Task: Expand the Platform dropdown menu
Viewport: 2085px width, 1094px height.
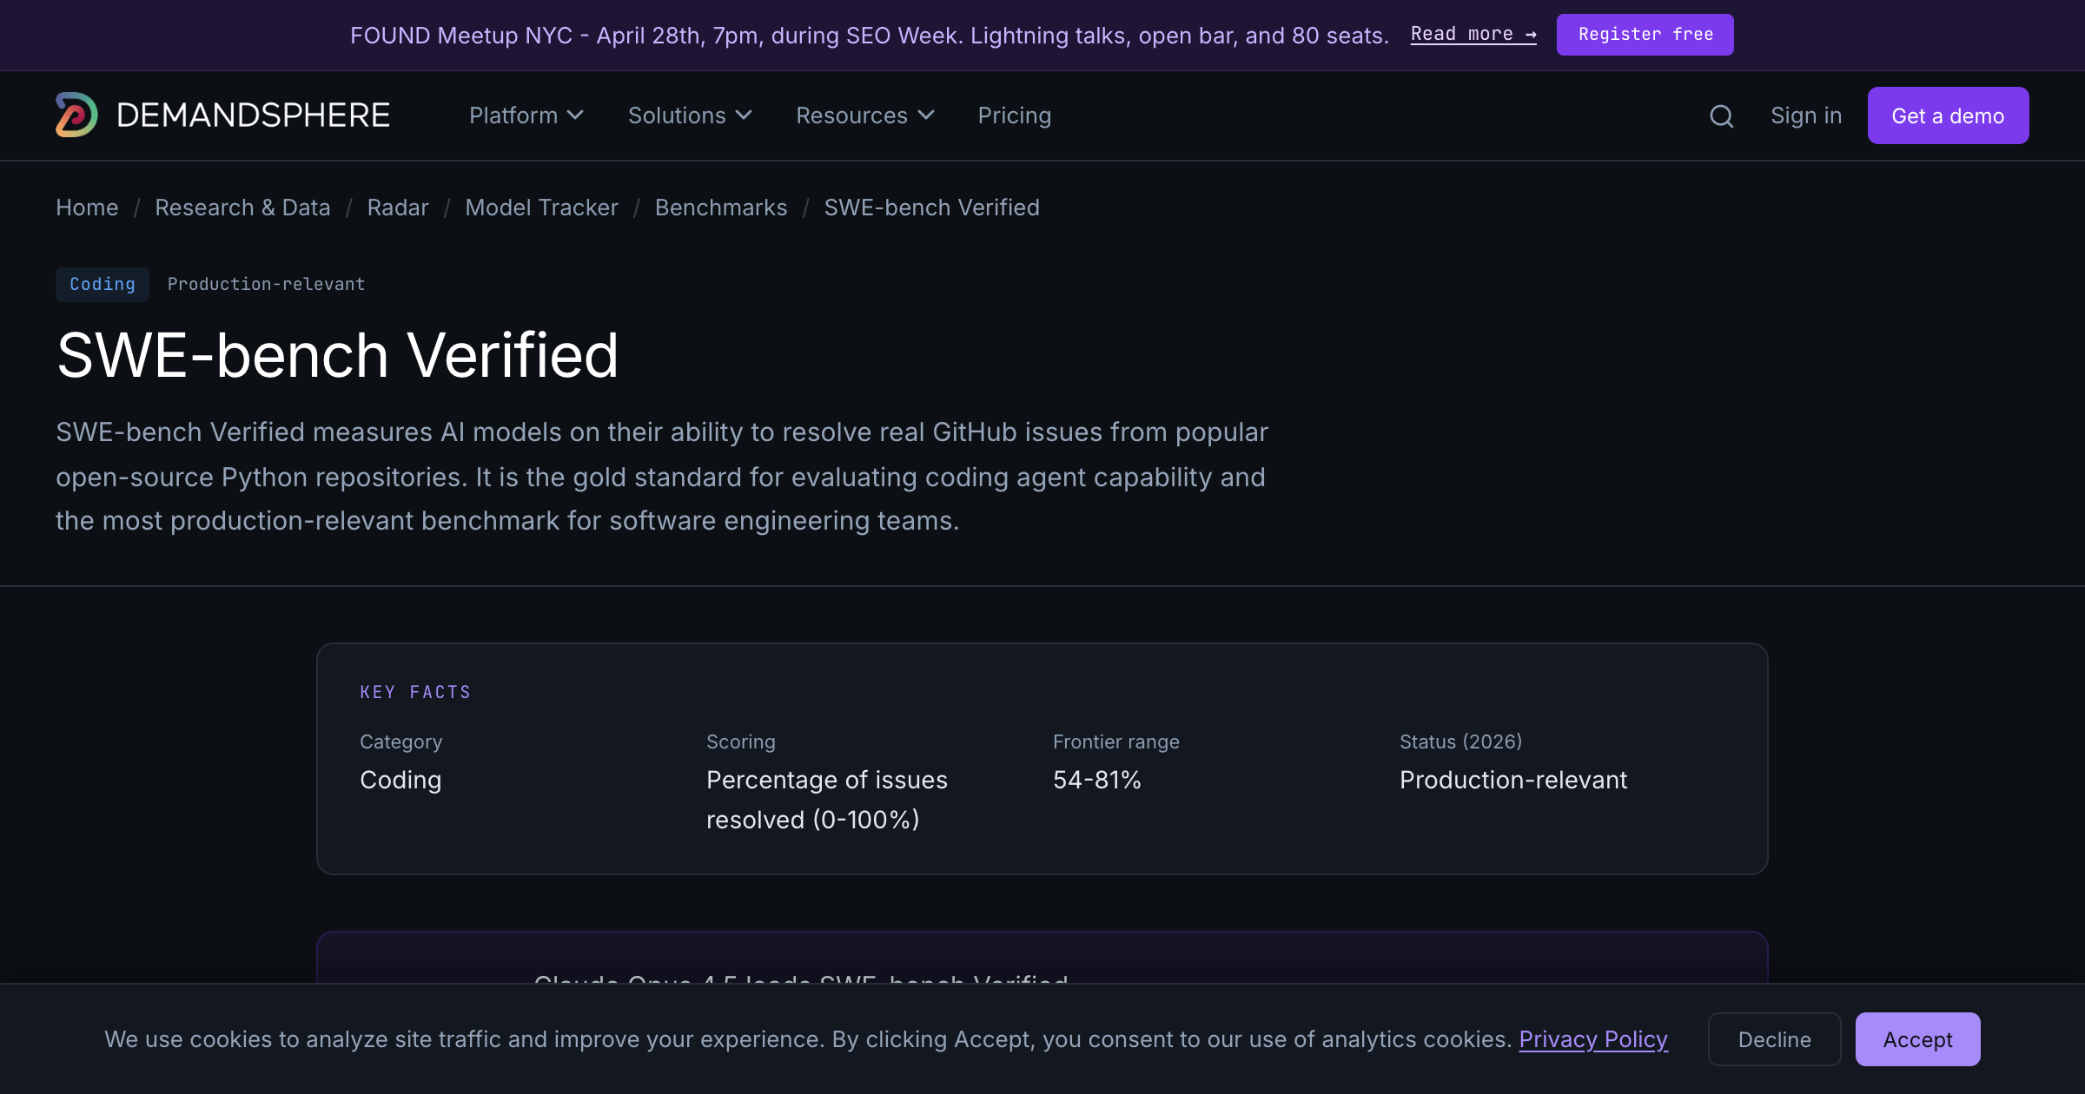Action: [526, 115]
